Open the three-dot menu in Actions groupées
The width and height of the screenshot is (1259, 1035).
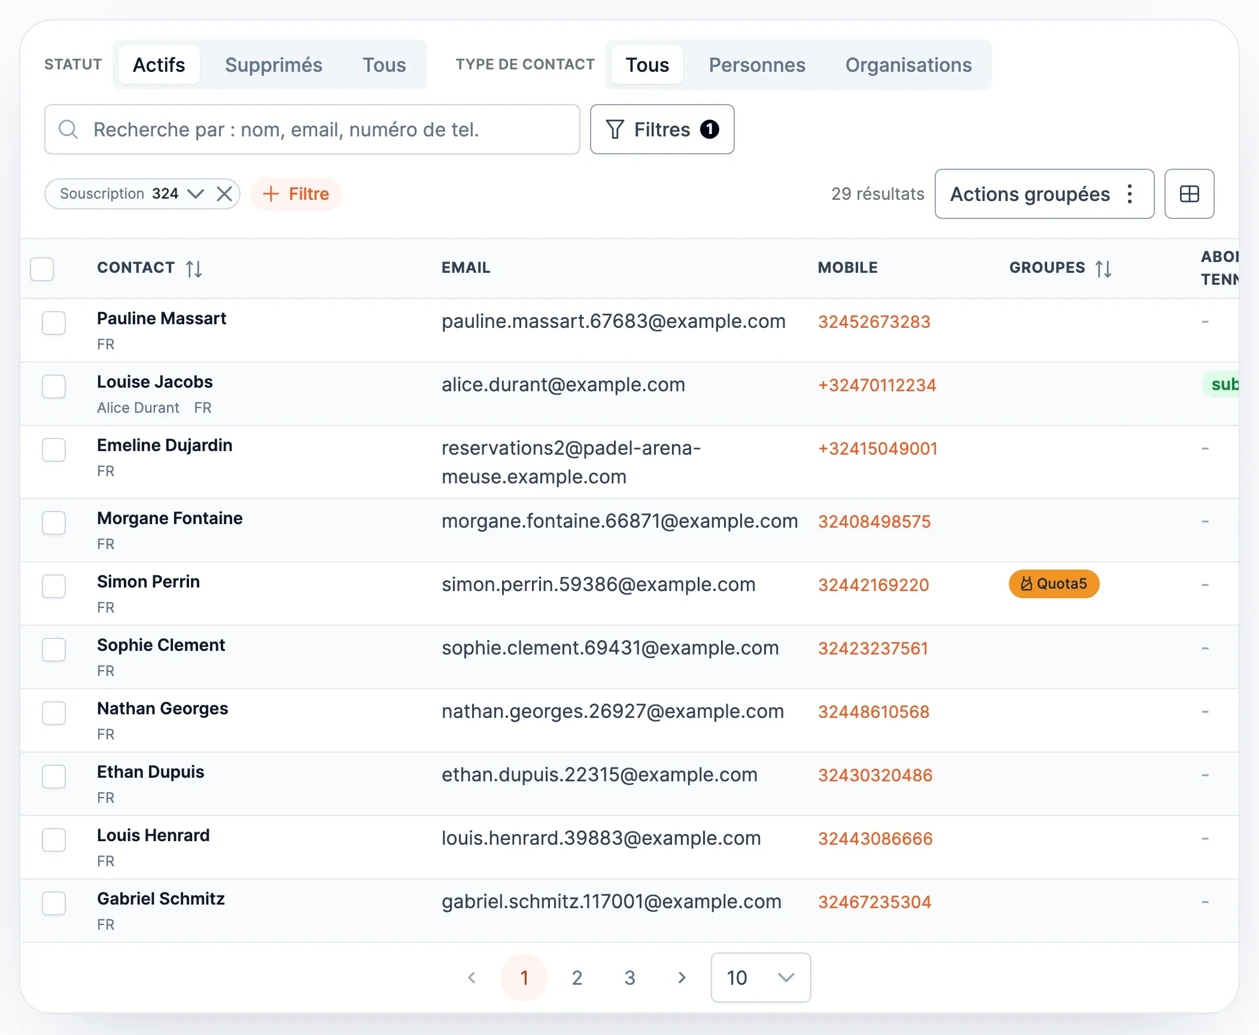click(1130, 194)
